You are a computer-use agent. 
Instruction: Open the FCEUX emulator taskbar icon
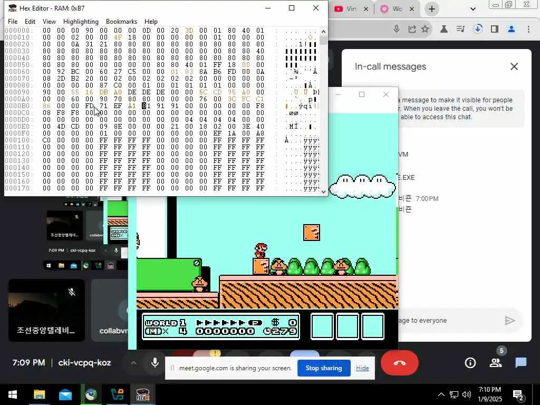(x=142, y=394)
